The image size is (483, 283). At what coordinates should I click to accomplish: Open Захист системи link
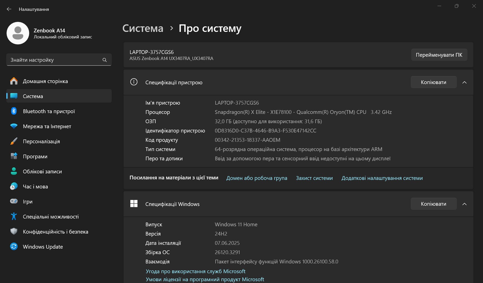click(x=314, y=178)
